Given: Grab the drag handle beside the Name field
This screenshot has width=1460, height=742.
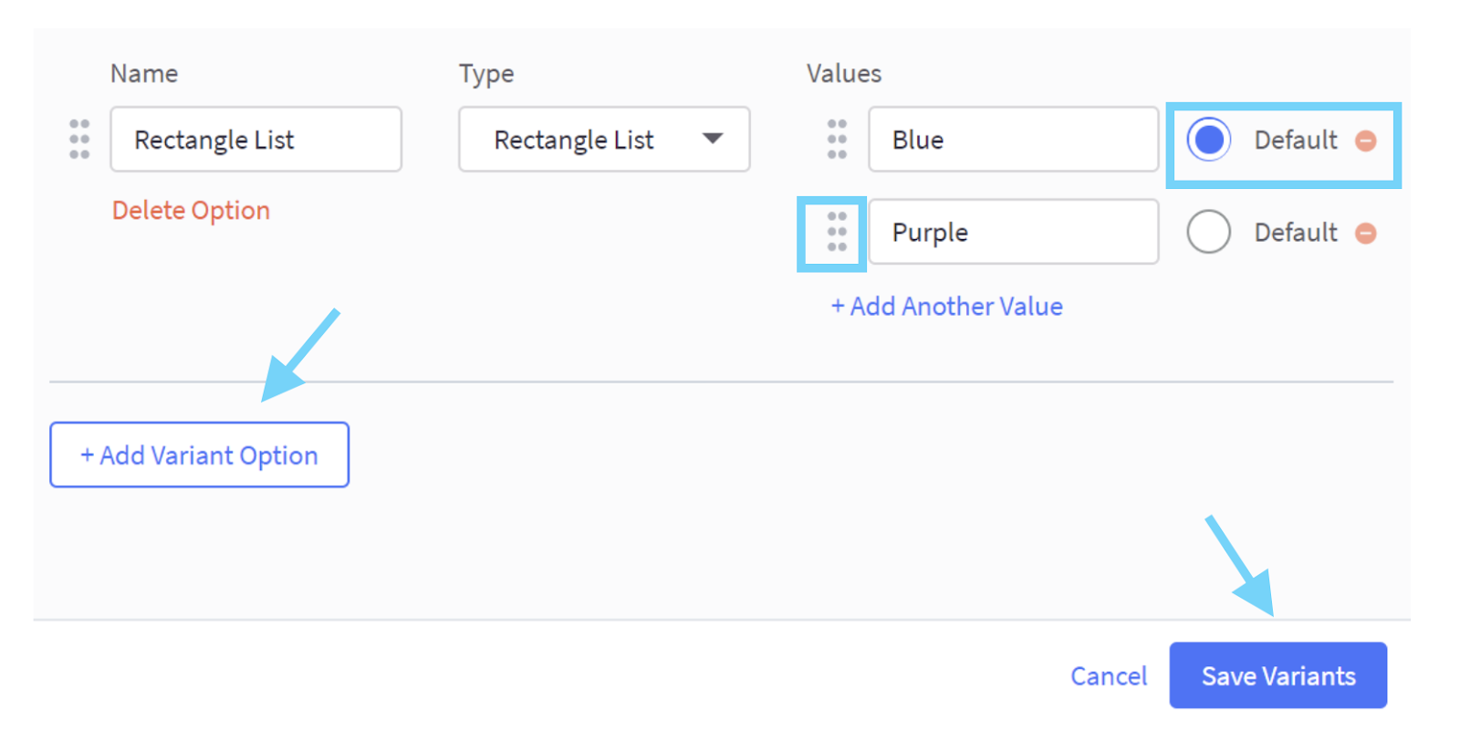Looking at the screenshot, I should pyautogui.click(x=79, y=140).
